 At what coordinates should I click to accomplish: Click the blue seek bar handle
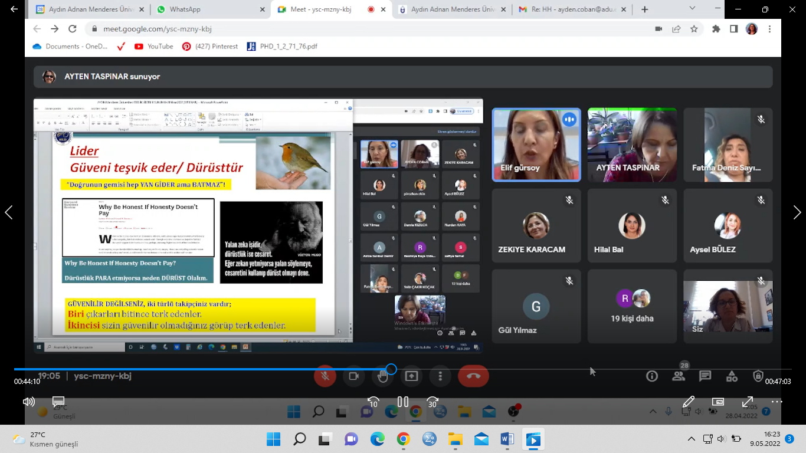coord(391,369)
